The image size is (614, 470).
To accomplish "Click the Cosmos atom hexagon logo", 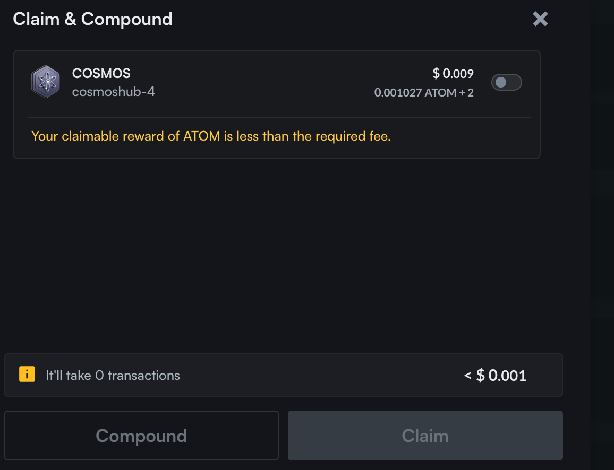I will (x=45, y=82).
